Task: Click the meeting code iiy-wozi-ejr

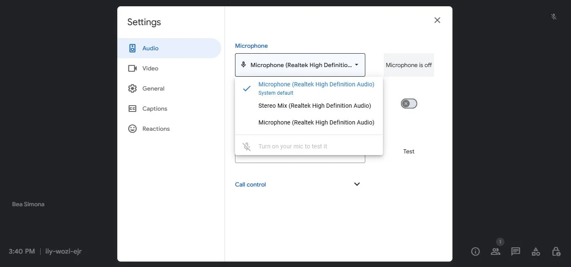Action: coord(63,251)
